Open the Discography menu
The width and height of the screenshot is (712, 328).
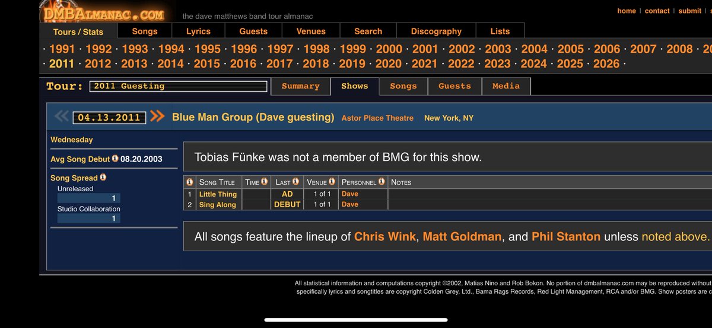pos(436,31)
